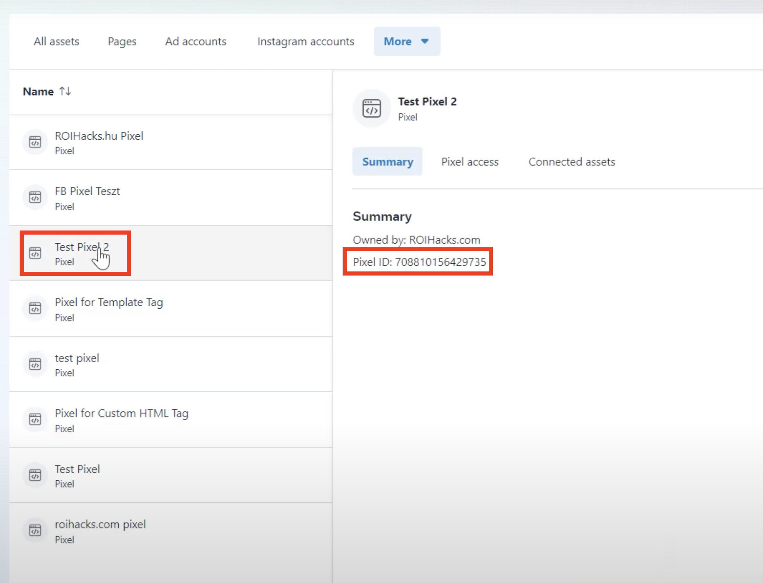This screenshot has width=763, height=583.
Task: Toggle the Name sort order arrows
Action: pos(65,91)
